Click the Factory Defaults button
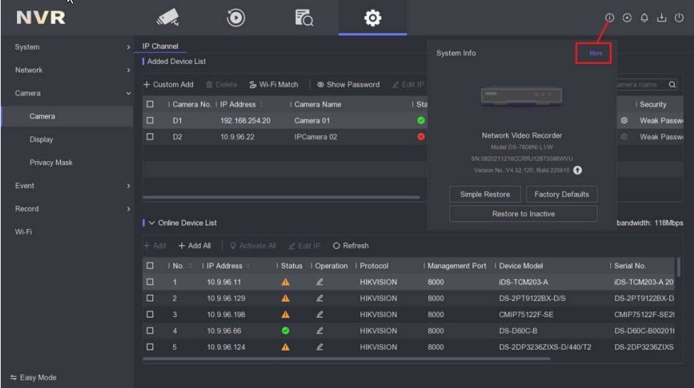 tap(561, 194)
